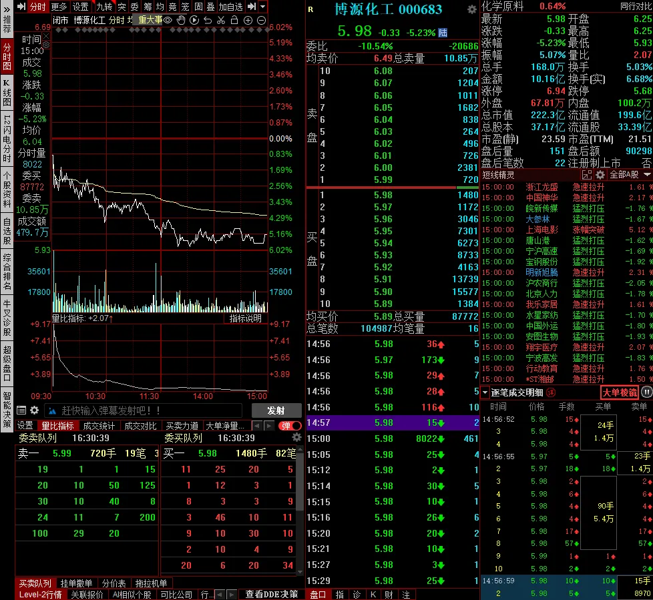Click the lock icon in chart toolbar
This screenshot has height=600, width=653.
click(x=234, y=20)
